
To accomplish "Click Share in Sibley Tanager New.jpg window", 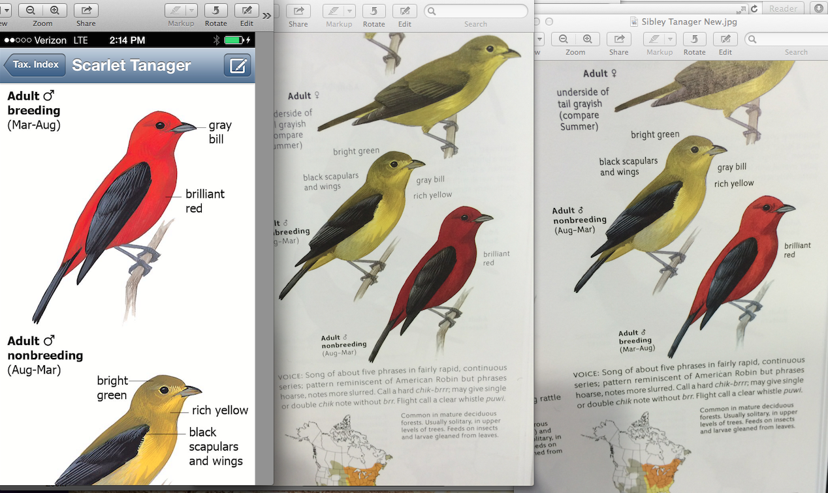I will [618, 39].
